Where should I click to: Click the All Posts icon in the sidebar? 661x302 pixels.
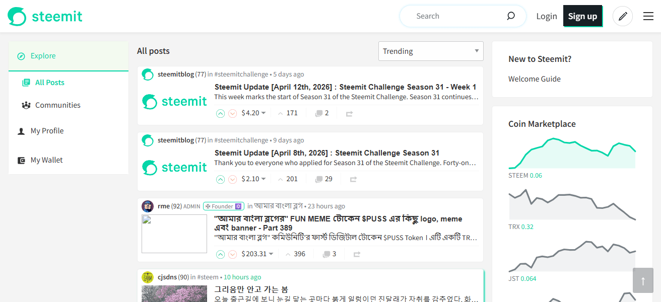26,83
